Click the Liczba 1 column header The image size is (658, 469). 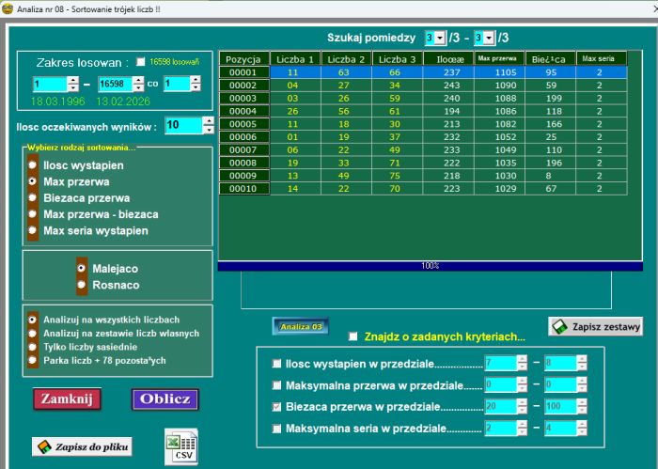coord(293,58)
